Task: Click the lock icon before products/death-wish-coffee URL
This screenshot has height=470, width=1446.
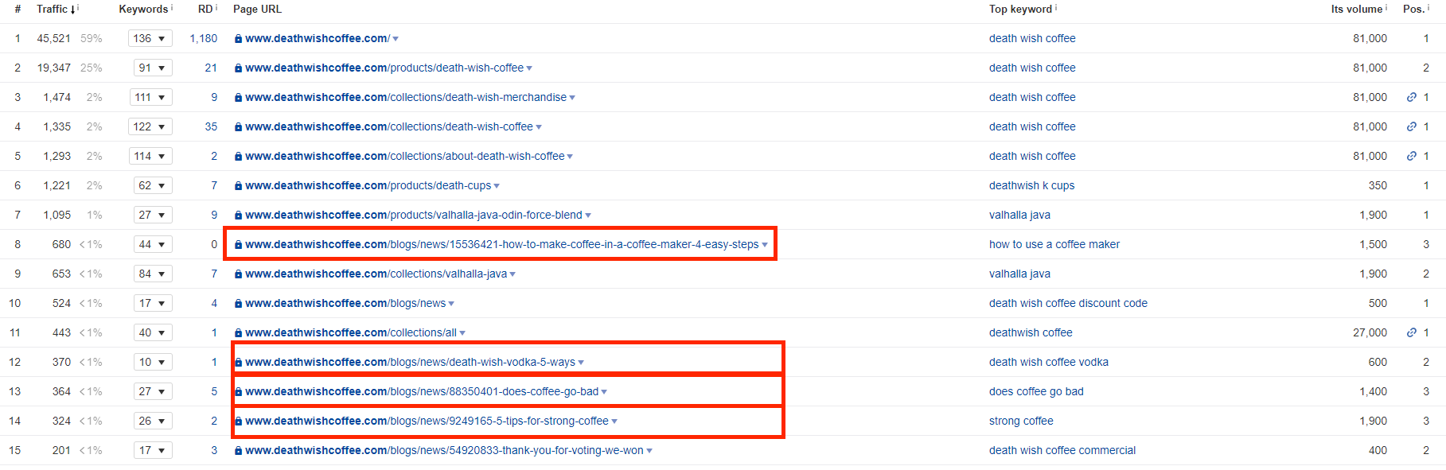Action: coord(238,68)
